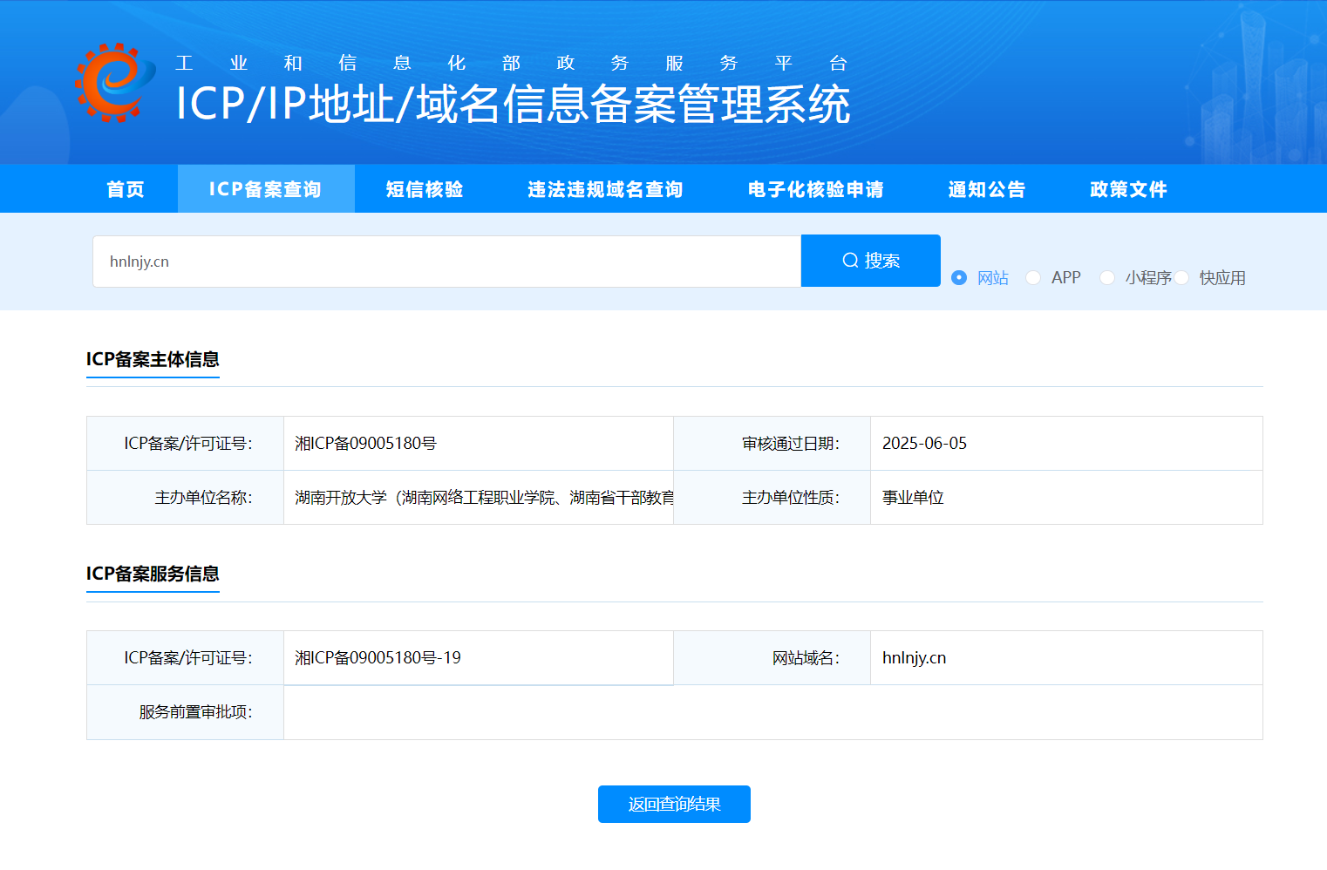Image resolution: width=1327 pixels, height=870 pixels.
Task: Select the 快应用 radio button
Action: click(x=1181, y=277)
